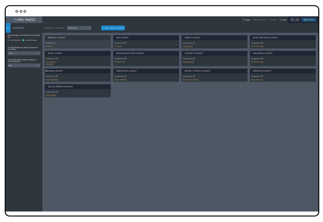Screen dimensions: 323x222
Task: Expand the Blog posts page dropdown
Action: point(24,66)
